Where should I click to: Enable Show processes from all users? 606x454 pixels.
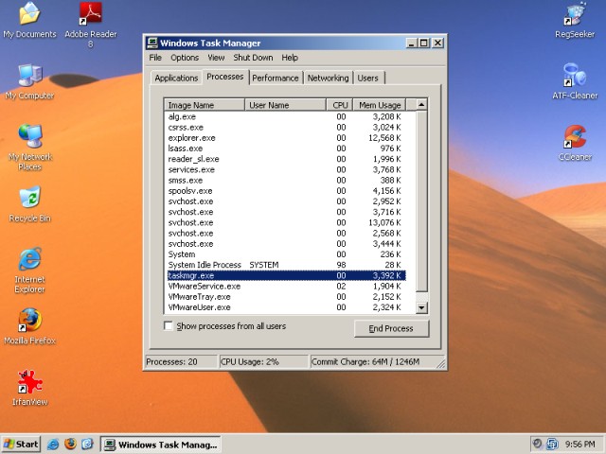(169, 325)
